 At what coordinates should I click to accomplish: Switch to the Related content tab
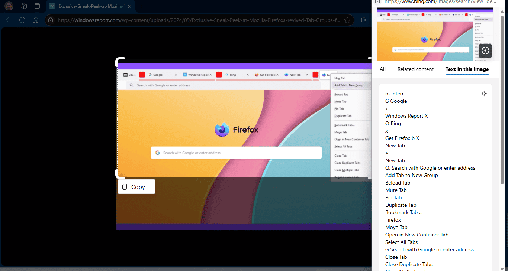(415, 69)
